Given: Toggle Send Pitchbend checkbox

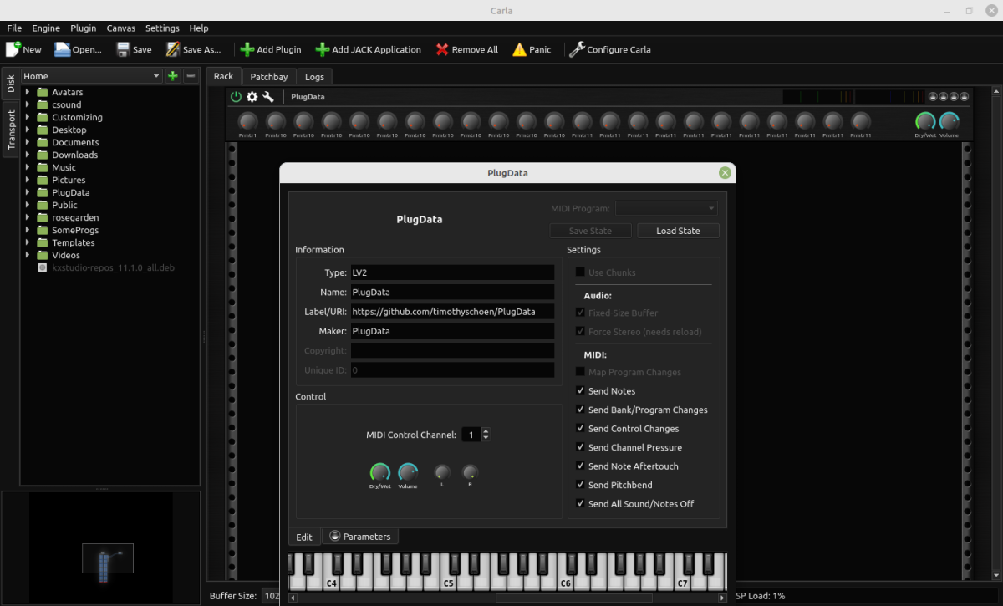Looking at the screenshot, I should [x=581, y=485].
